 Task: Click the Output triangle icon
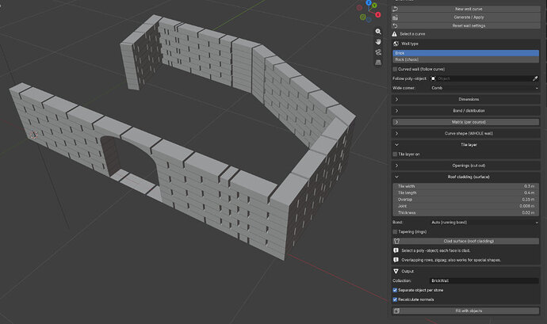pyautogui.click(x=396, y=271)
